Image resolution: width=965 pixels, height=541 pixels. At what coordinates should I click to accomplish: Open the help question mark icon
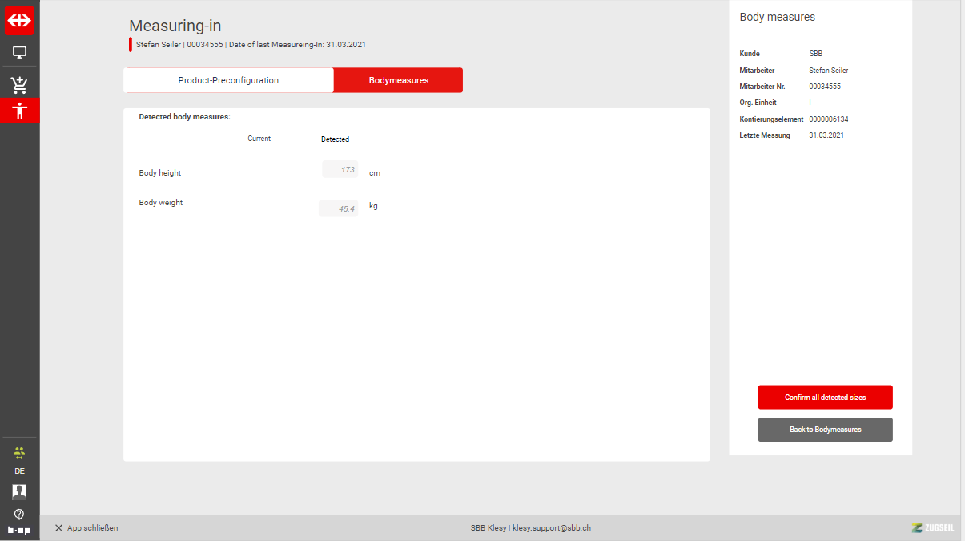(x=19, y=514)
